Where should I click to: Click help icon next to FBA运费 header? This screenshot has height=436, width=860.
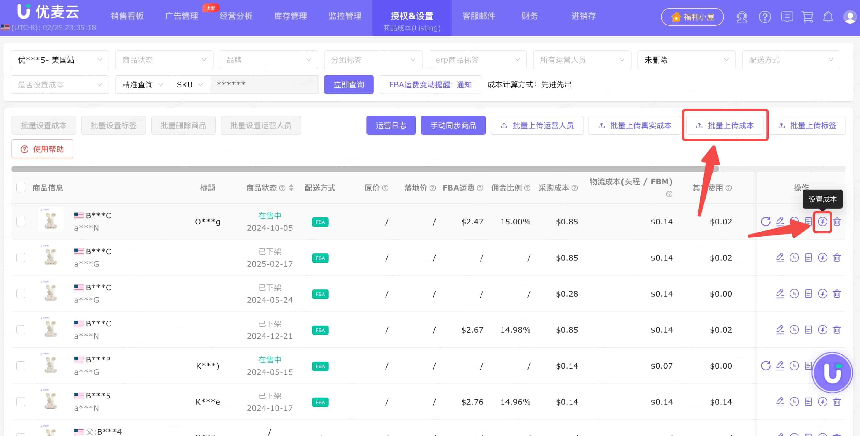(x=480, y=188)
